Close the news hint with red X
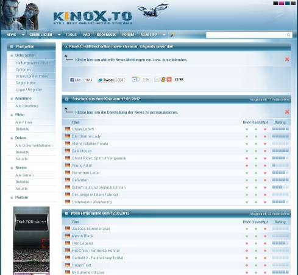Screen dimensions: 298x275 point(287,60)
